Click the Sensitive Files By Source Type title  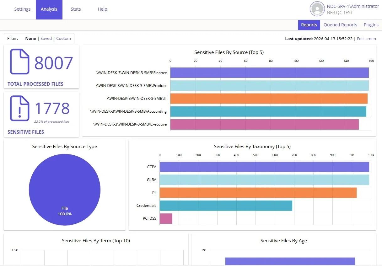65,147
